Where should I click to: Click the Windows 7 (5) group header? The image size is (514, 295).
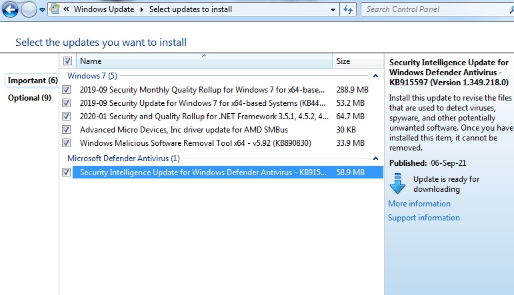[92, 76]
